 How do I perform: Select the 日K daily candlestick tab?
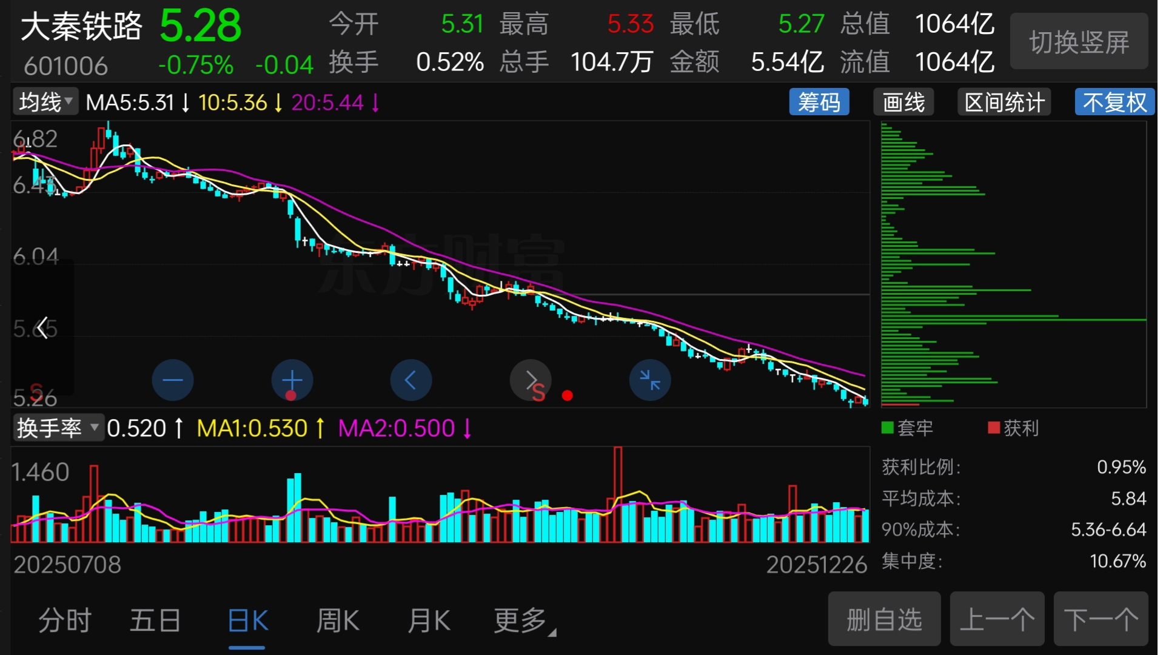tap(248, 620)
